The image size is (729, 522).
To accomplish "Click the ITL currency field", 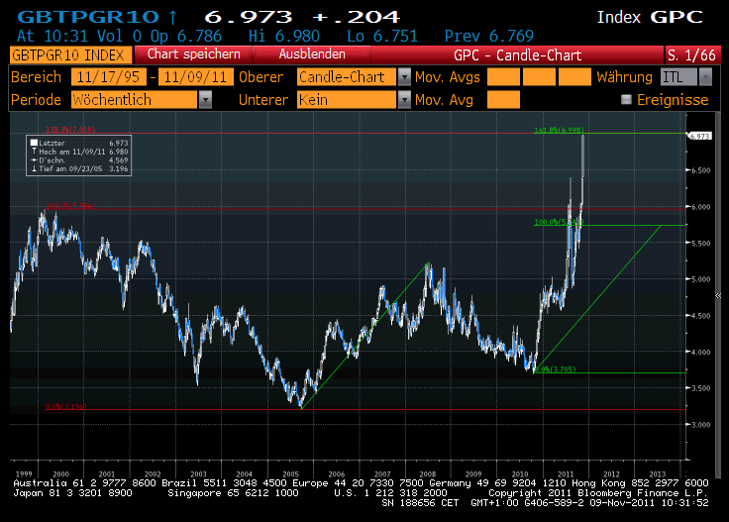I will pyautogui.click(x=678, y=77).
